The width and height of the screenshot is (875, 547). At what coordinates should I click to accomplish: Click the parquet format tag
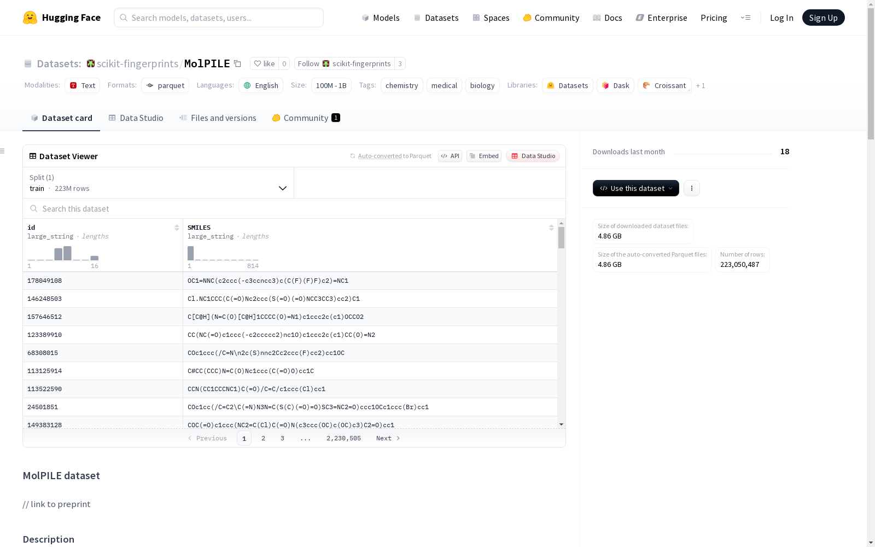[x=165, y=85]
